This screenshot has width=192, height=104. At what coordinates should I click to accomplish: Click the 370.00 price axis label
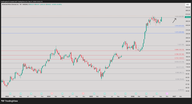188,30
